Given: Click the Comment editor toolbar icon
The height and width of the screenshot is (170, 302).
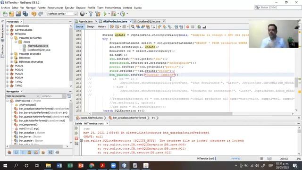Looking at the screenshot, I should click(x=199, y=27).
